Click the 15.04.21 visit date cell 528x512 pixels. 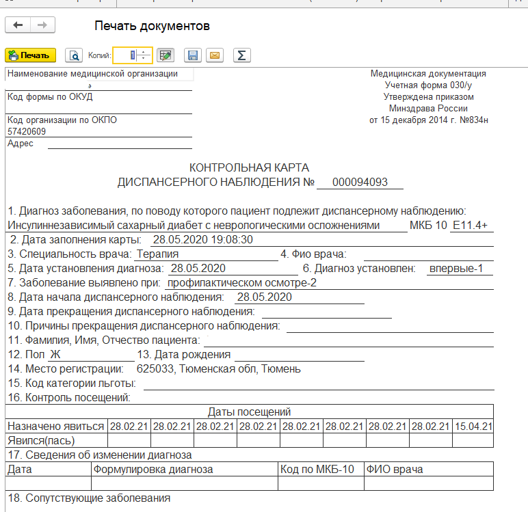[x=473, y=426]
